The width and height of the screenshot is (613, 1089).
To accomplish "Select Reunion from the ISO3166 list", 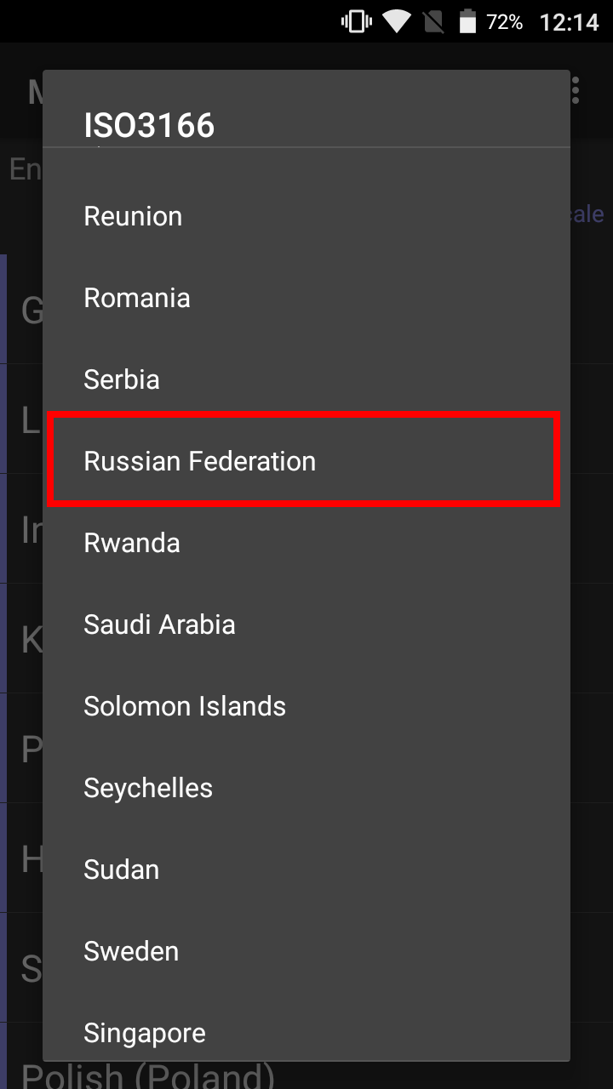I will pos(306,216).
